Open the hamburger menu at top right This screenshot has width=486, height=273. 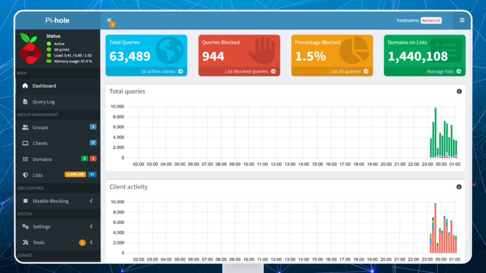pos(462,20)
